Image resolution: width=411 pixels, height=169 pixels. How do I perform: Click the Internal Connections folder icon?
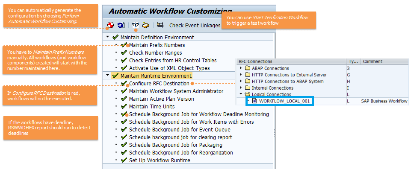click(x=248, y=88)
